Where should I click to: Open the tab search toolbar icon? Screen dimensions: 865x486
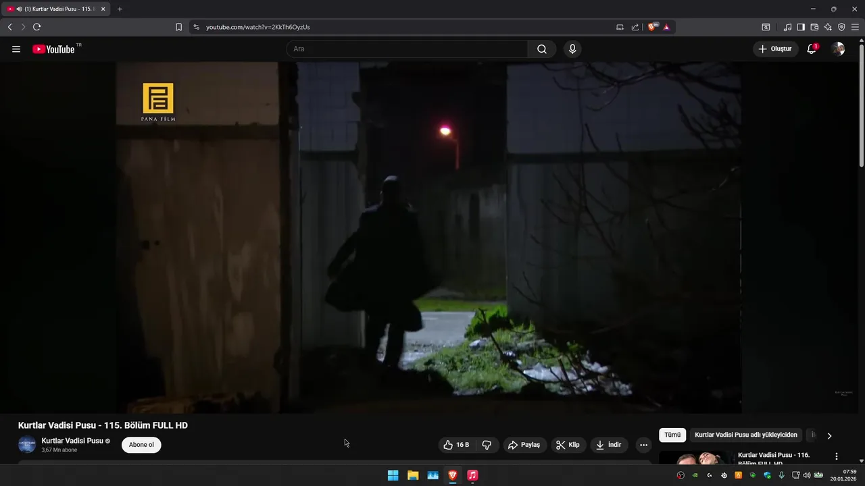pos(766,27)
